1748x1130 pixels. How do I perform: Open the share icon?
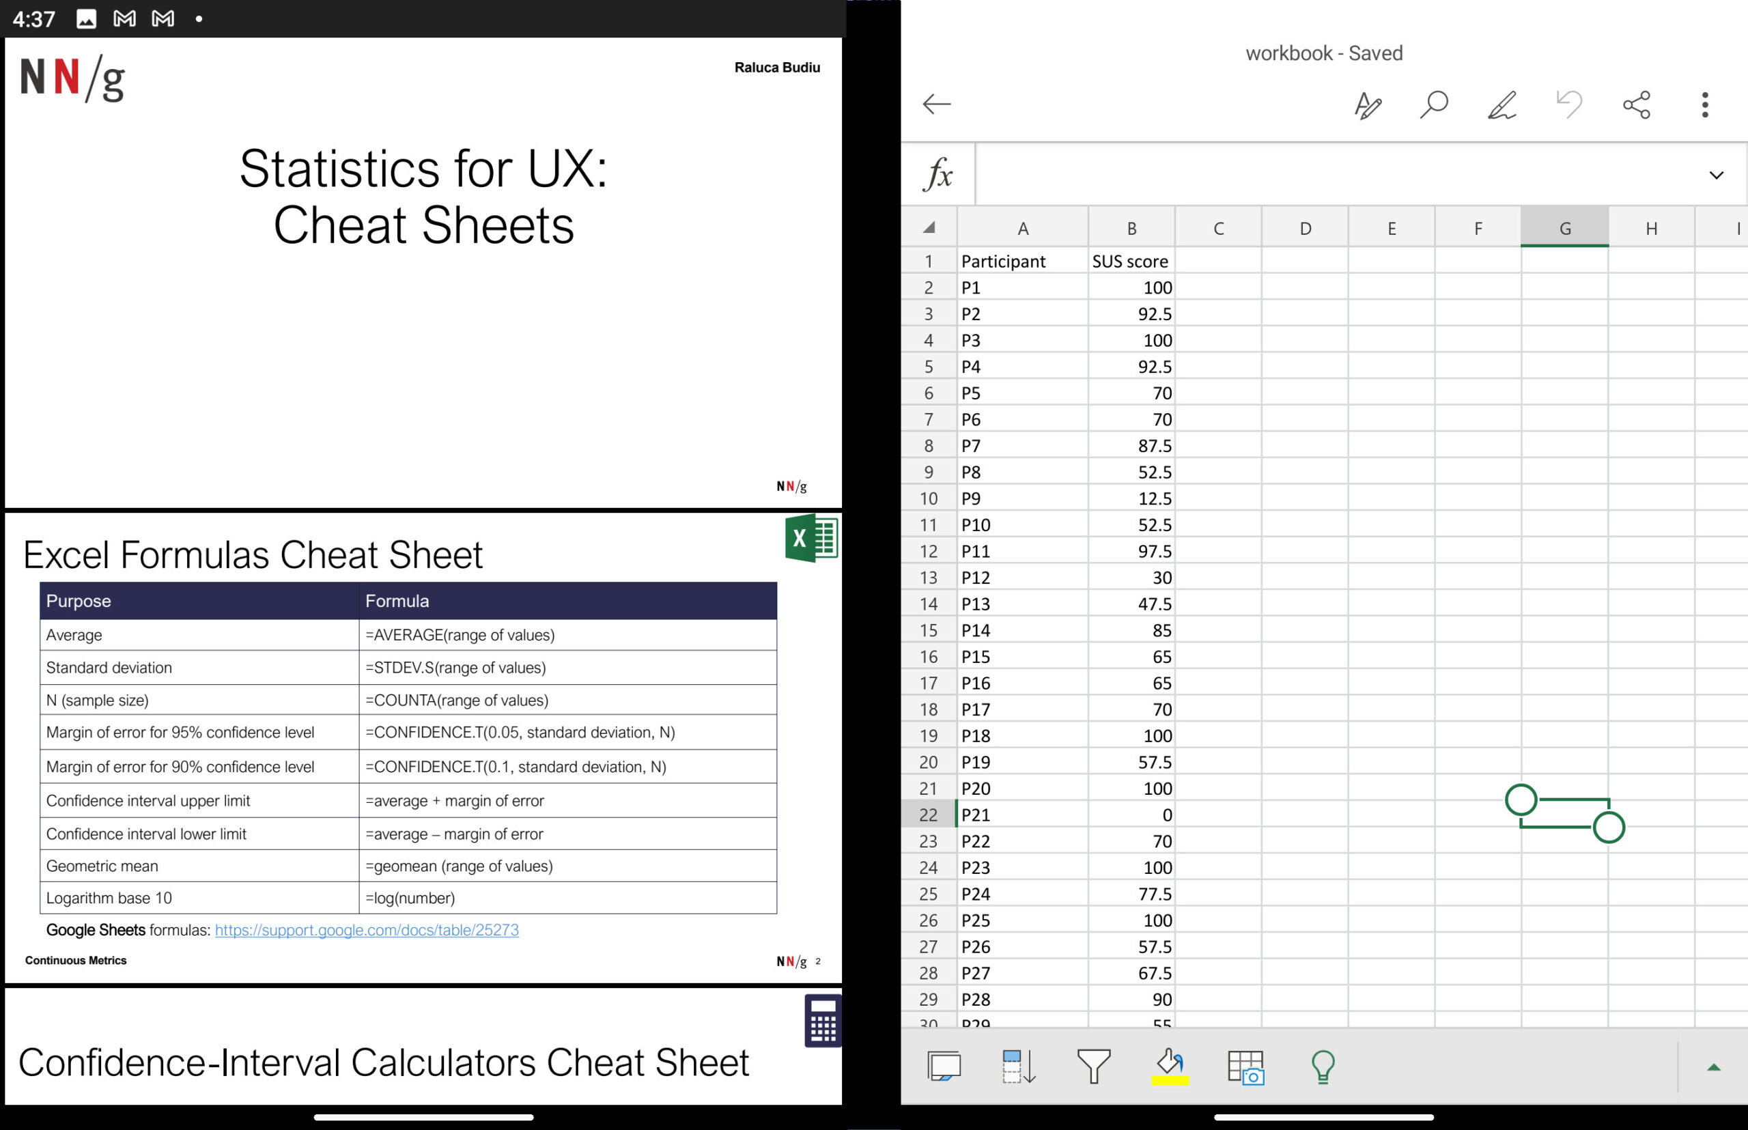[x=1637, y=105]
